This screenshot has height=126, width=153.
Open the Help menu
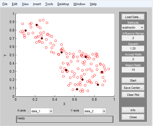tap(93, 4)
